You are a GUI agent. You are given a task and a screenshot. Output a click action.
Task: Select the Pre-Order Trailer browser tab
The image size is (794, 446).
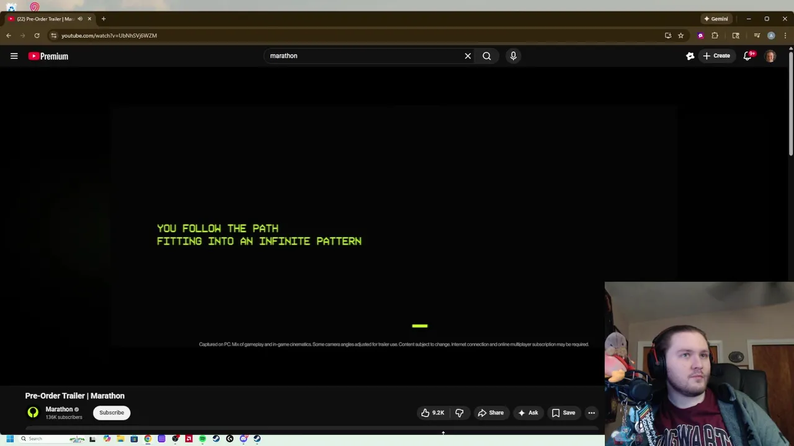click(50, 19)
